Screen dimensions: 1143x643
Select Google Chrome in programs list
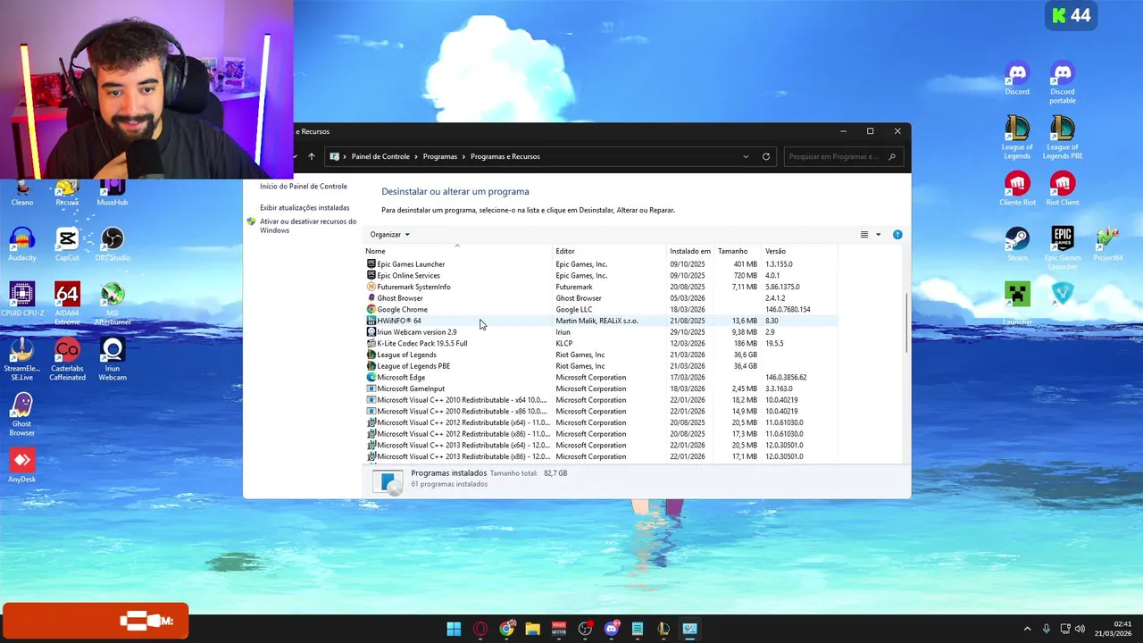click(x=602, y=310)
